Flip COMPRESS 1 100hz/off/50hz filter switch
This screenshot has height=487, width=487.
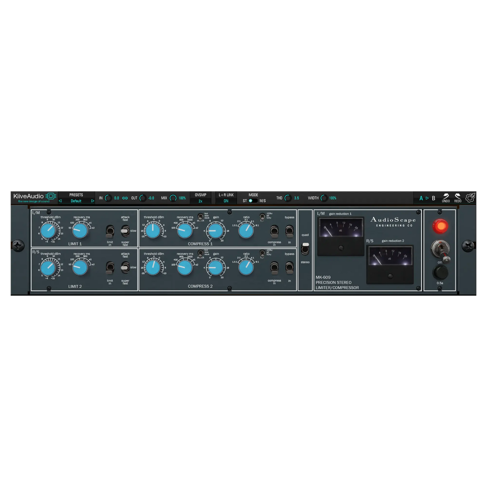(x=263, y=216)
